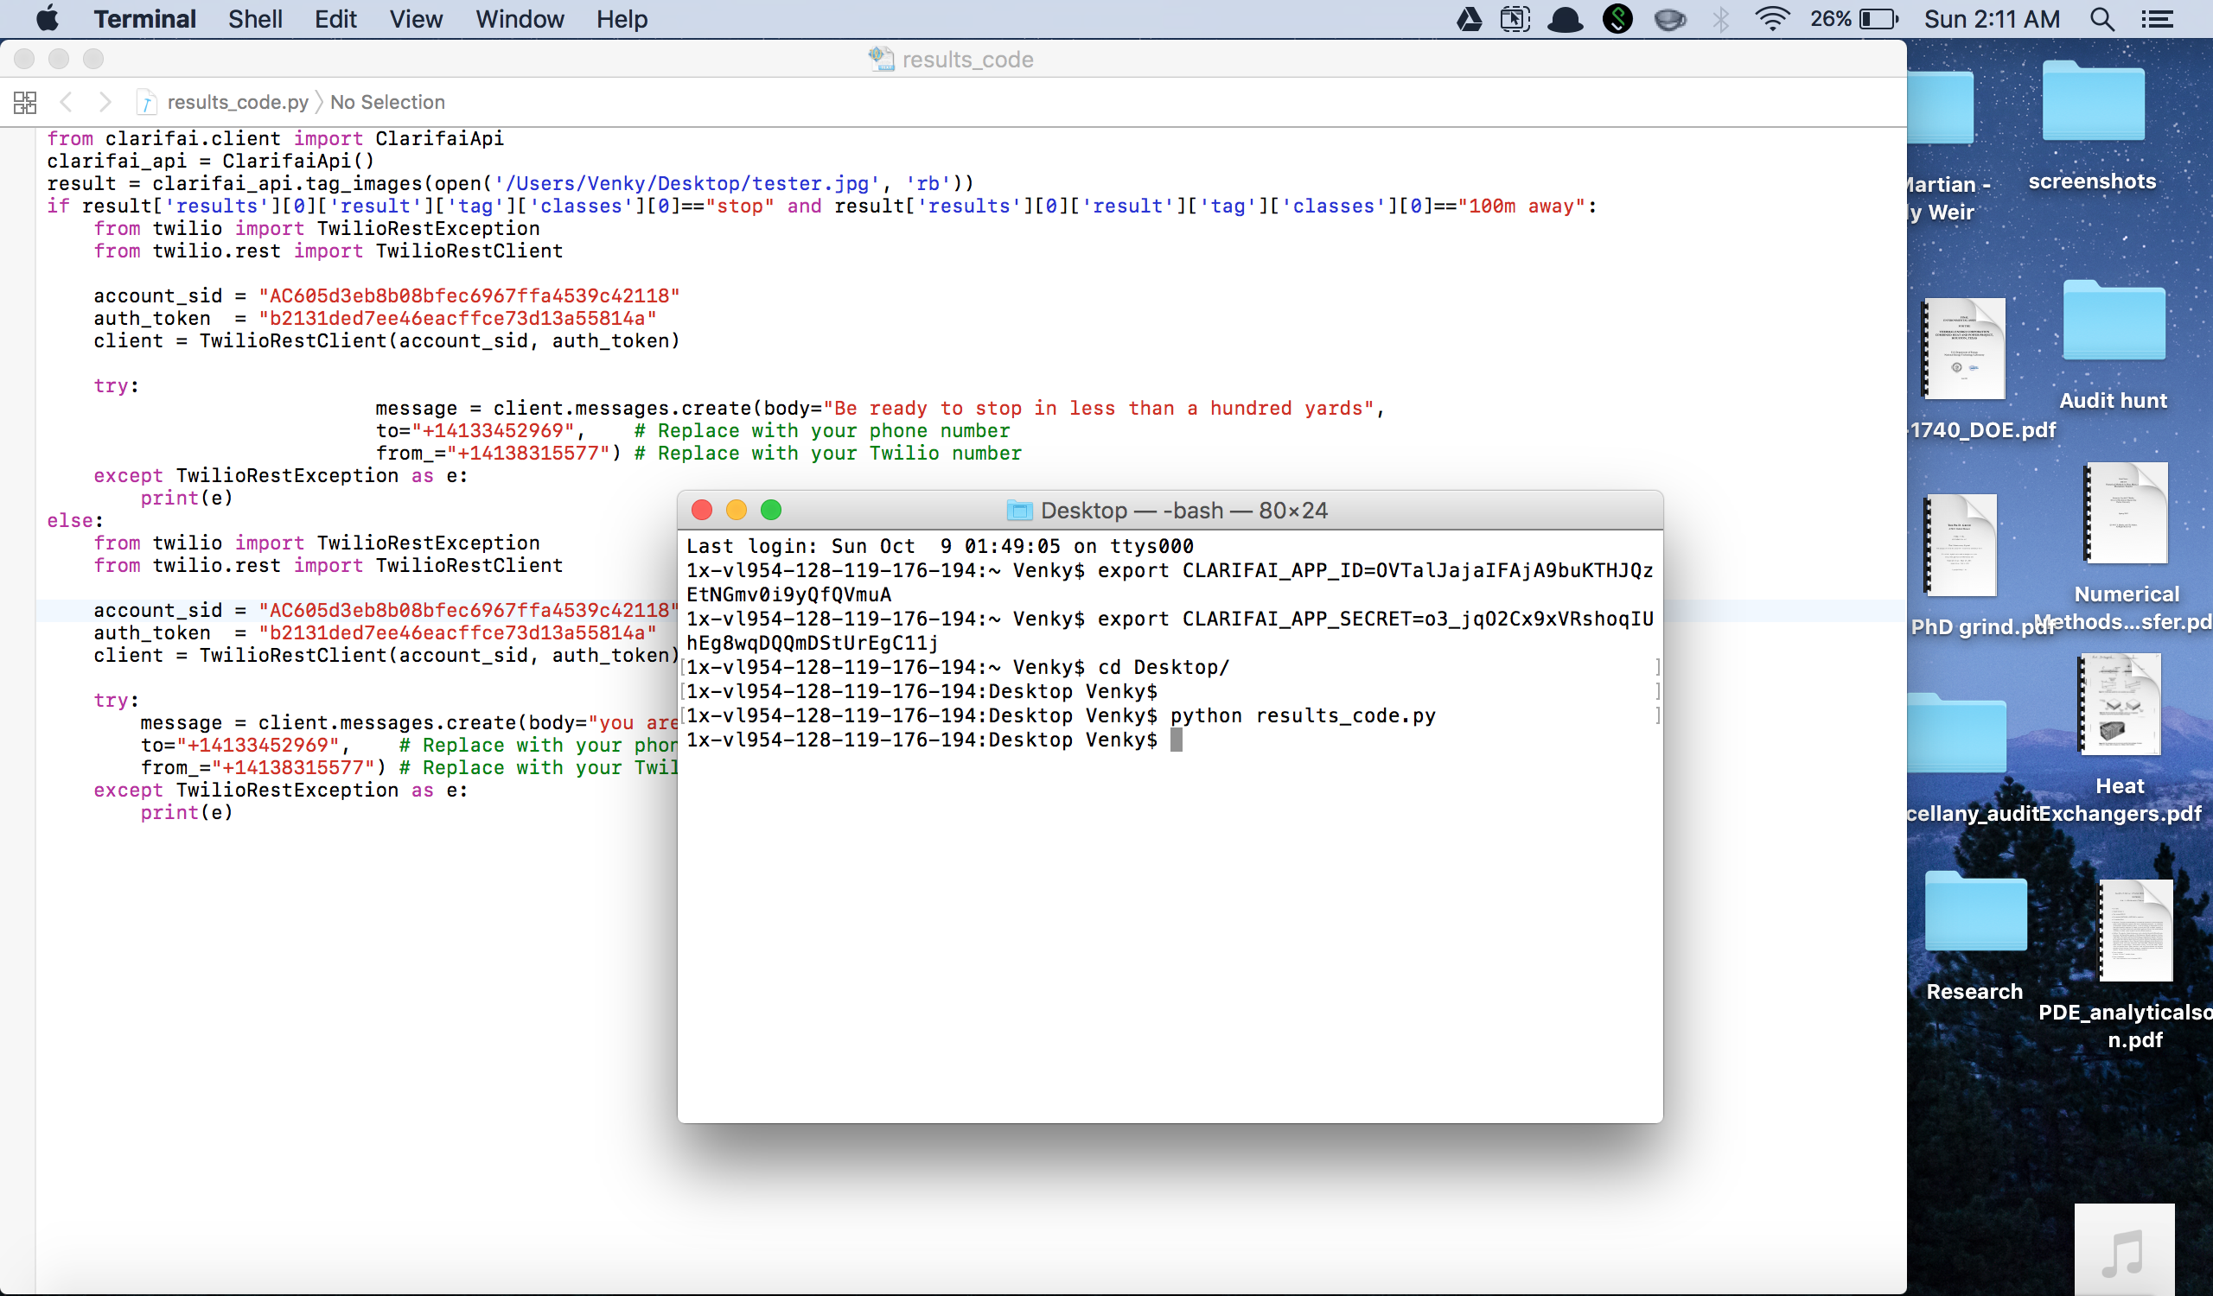
Task: Open the Shell menu
Action: tap(255, 19)
